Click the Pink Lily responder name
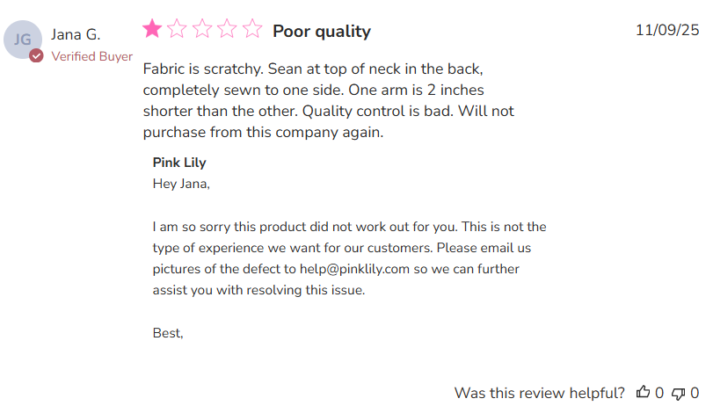The width and height of the screenshot is (713, 406). [179, 163]
